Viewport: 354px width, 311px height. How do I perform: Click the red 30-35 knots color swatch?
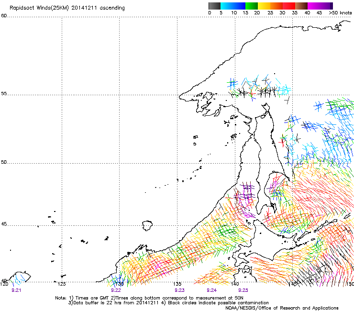(289, 6)
